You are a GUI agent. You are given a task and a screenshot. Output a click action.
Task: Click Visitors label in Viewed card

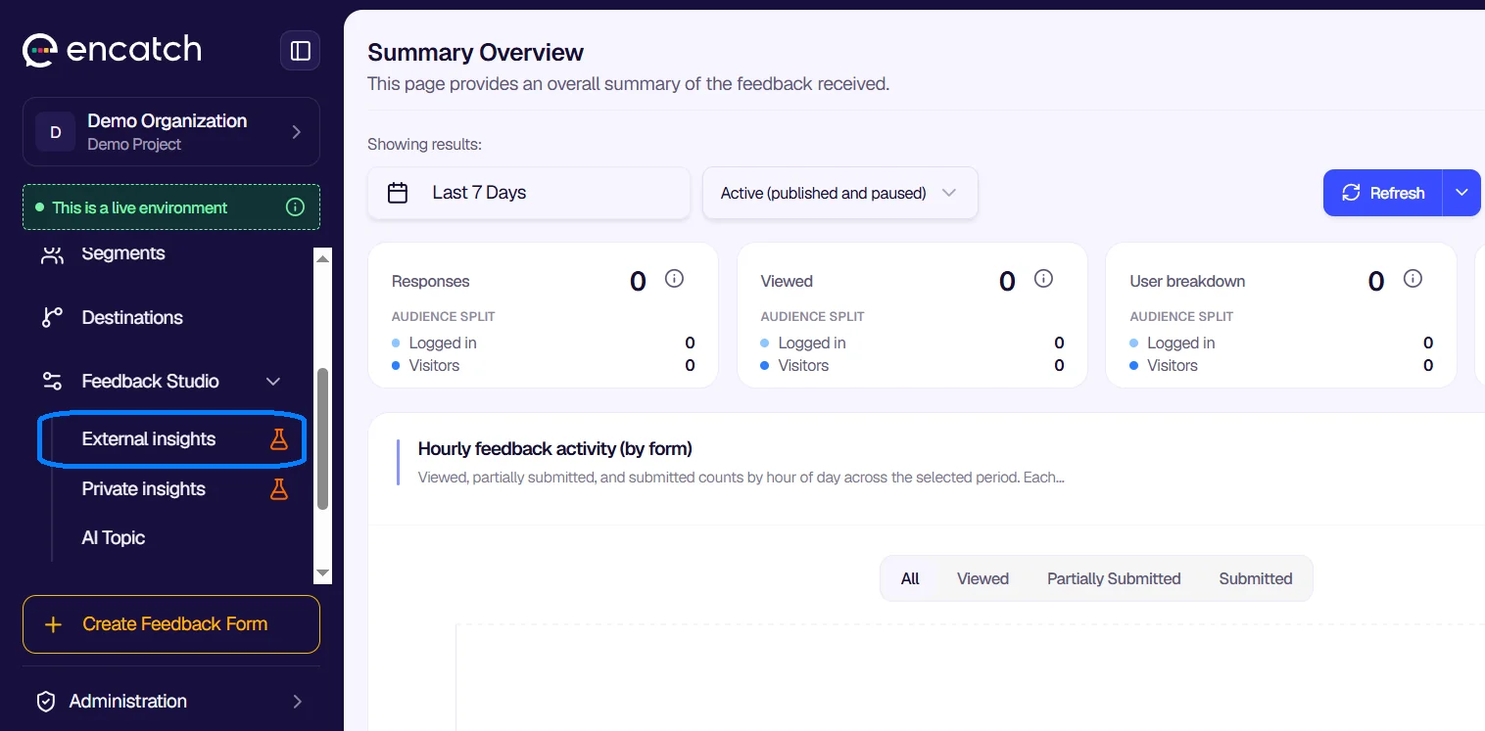pyautogui.click(x=803, y=365)
